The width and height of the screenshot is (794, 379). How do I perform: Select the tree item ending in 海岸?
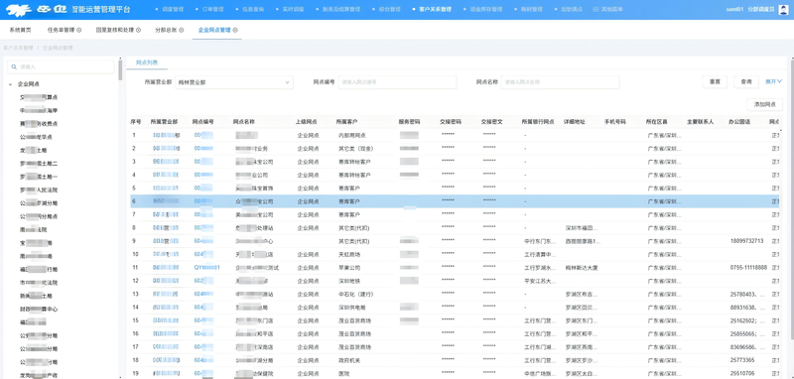tap(39, 110)
